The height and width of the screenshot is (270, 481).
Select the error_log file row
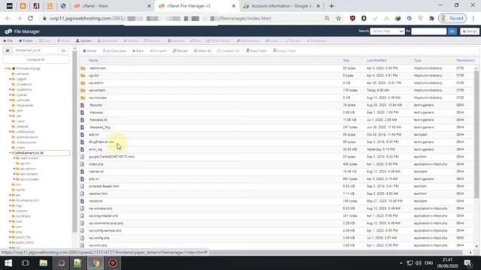(277, 149)
